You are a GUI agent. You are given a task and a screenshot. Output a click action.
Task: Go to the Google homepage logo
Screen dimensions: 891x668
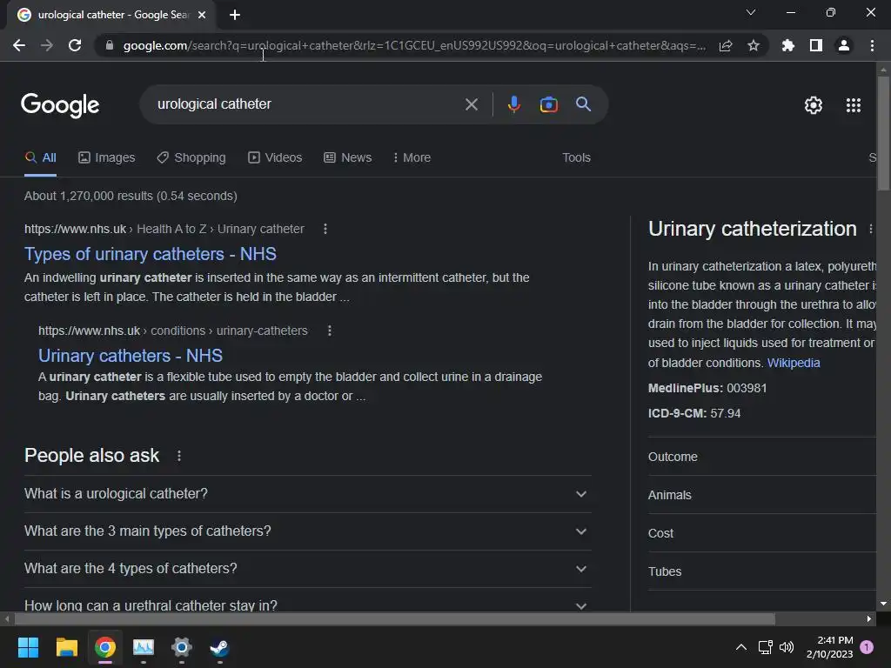tap(60, 105)
